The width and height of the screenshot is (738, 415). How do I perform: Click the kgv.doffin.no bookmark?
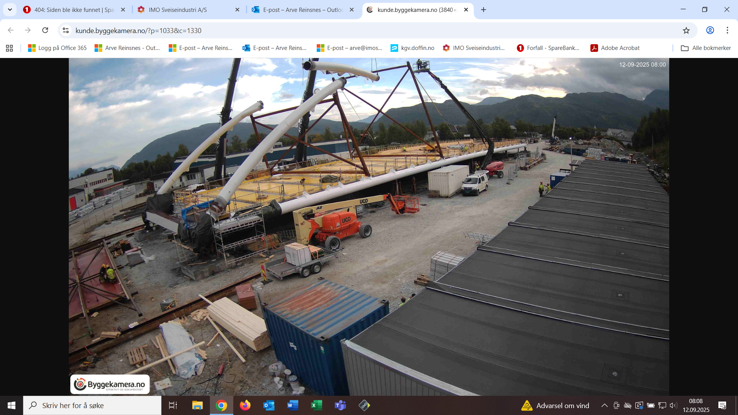[412, 48]
